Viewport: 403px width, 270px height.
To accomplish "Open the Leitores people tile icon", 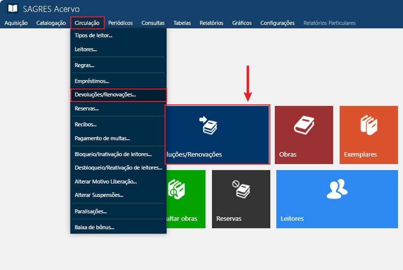I will tap(337, 188).
